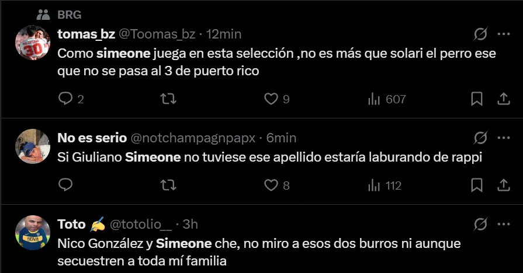Viewport: 523px width, 273px height.
Task: Retweet tomas_bz's post about simeone
Action: click(x=168, y=99)
